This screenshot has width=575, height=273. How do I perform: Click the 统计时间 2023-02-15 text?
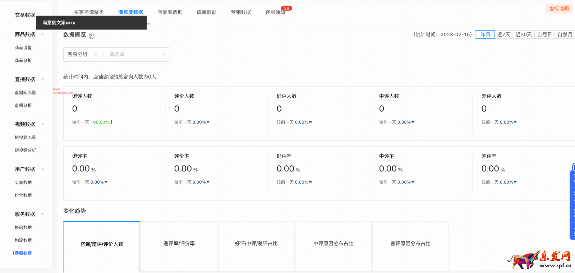[443, 34]
